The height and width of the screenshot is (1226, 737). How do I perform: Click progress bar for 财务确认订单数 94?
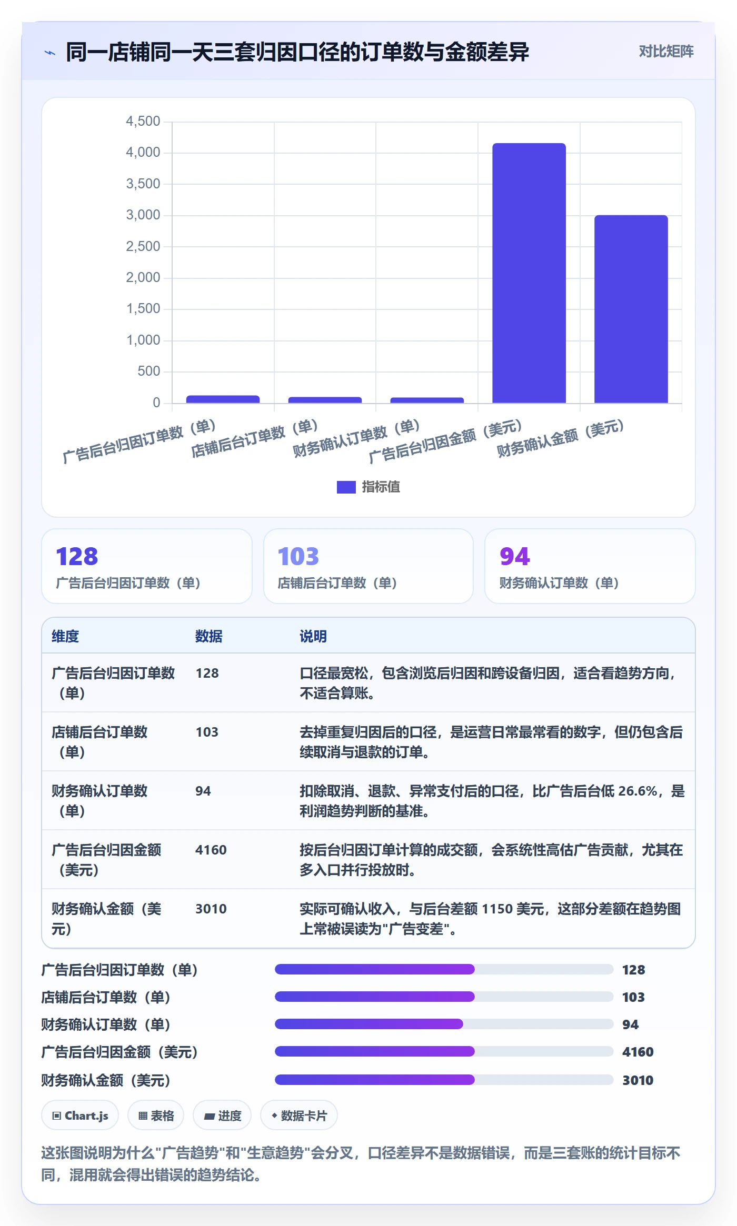pos(444,1024)
